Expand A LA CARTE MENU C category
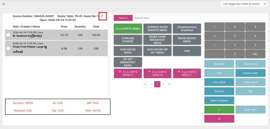270x129 pixels. (x=187, y=73)
